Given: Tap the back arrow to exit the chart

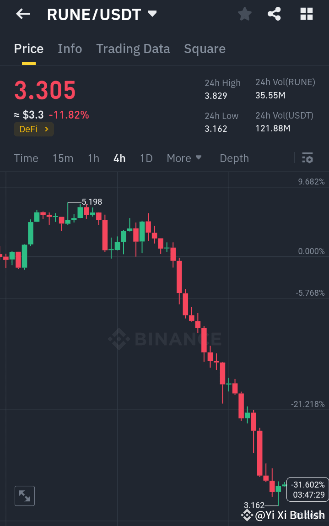Looking at the screenshot, I should 22,14.
